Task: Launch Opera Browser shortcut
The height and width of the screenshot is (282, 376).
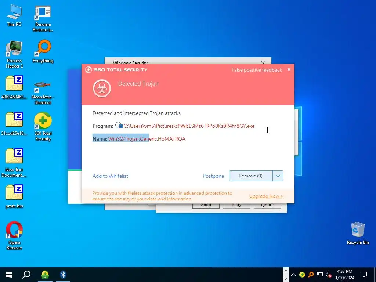Action: 14,235
